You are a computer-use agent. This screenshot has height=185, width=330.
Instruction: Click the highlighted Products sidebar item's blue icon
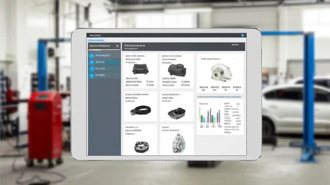click(x=92, y=62)
